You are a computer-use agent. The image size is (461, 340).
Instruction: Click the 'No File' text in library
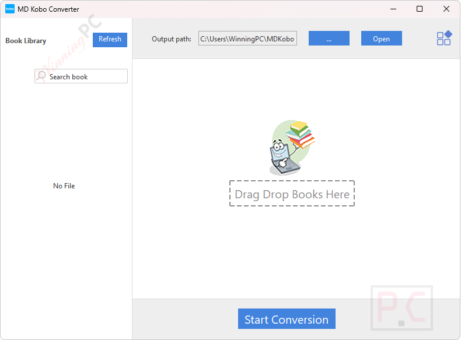pos(64,186)
